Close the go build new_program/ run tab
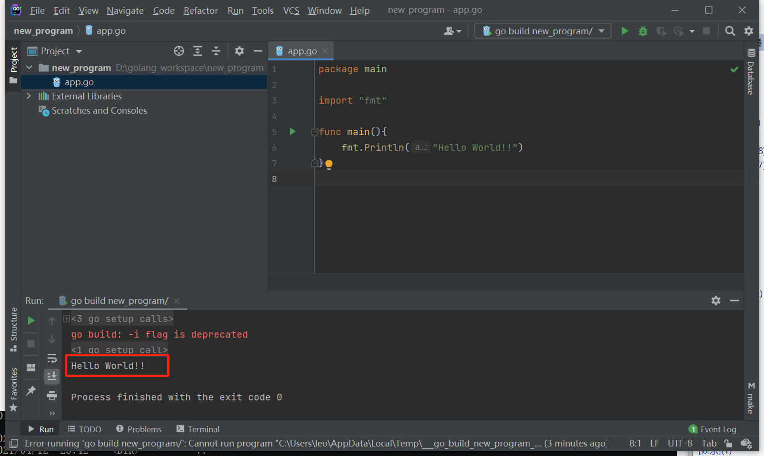Viewport: 764px width, 456px height. coord(177,301)
